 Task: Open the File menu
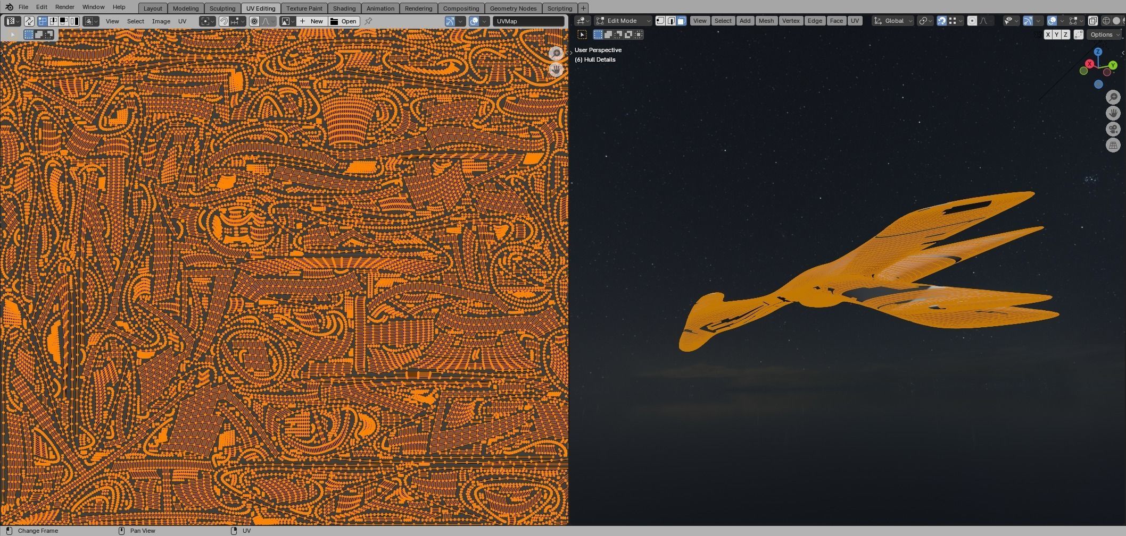coord(23,7)
